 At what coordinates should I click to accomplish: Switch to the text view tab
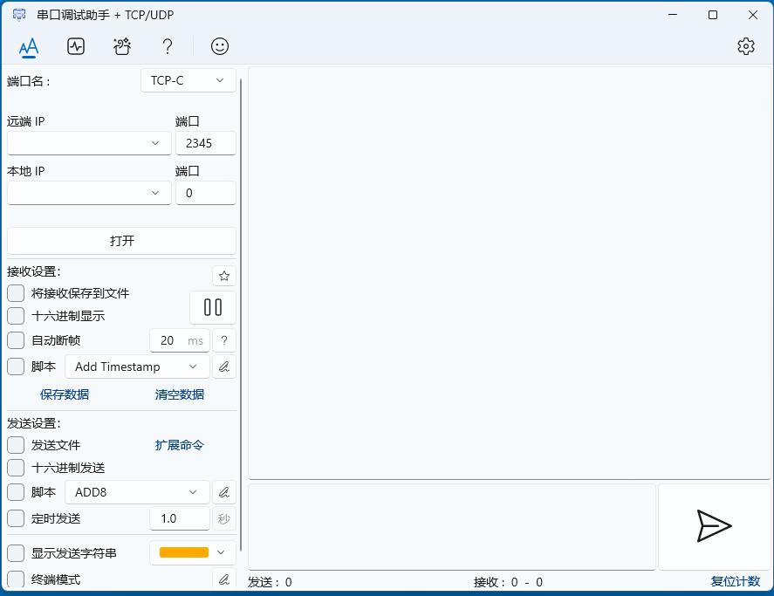click(29, 46)
